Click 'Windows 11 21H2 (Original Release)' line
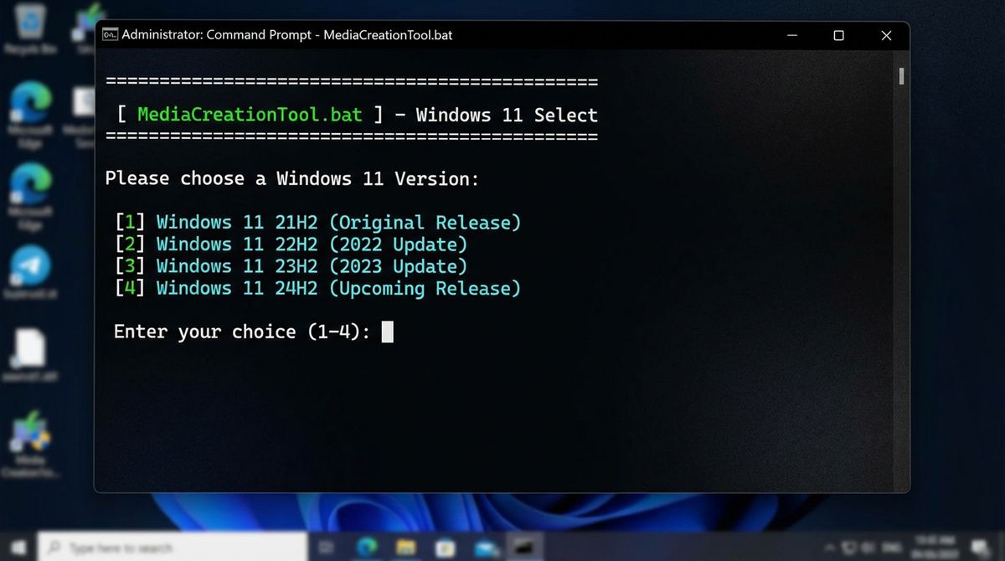Image resolution: width=1005 pixels, height=561 pixels. 338,223
